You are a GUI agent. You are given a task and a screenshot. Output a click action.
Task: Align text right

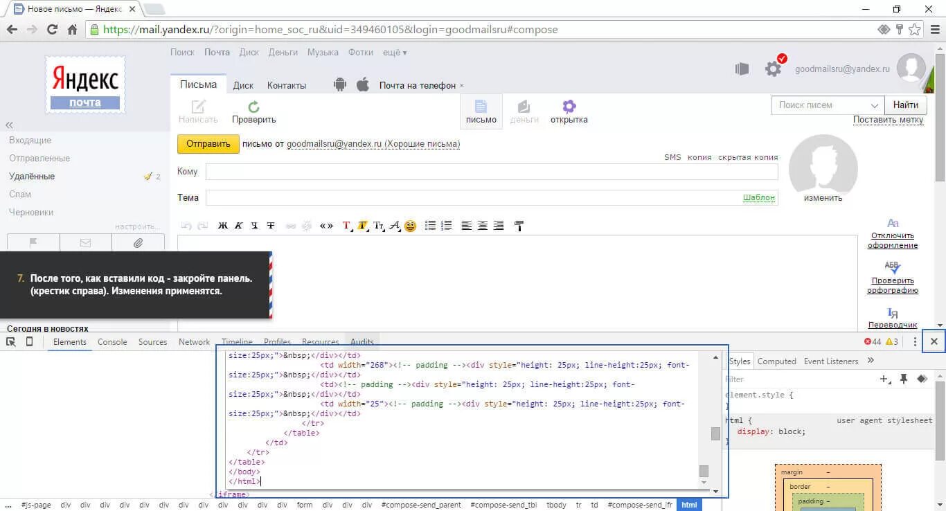tap(499, 226)
